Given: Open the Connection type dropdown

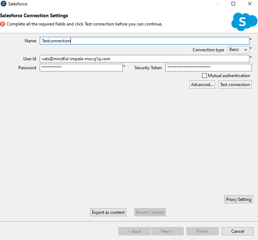Looking at the screenshot, I should pos(238,50).
